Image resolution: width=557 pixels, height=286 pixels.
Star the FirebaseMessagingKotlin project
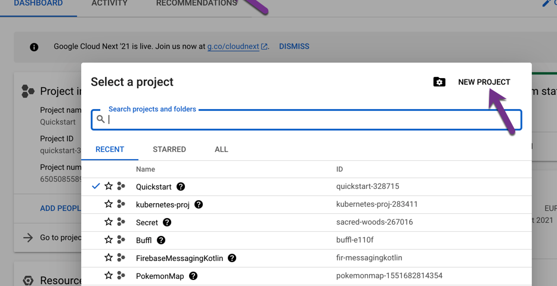pos(109,257)
